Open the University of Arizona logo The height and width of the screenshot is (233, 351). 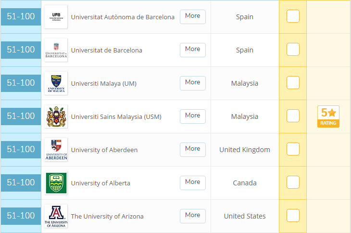pyautogui.click(x=56, y=216)
